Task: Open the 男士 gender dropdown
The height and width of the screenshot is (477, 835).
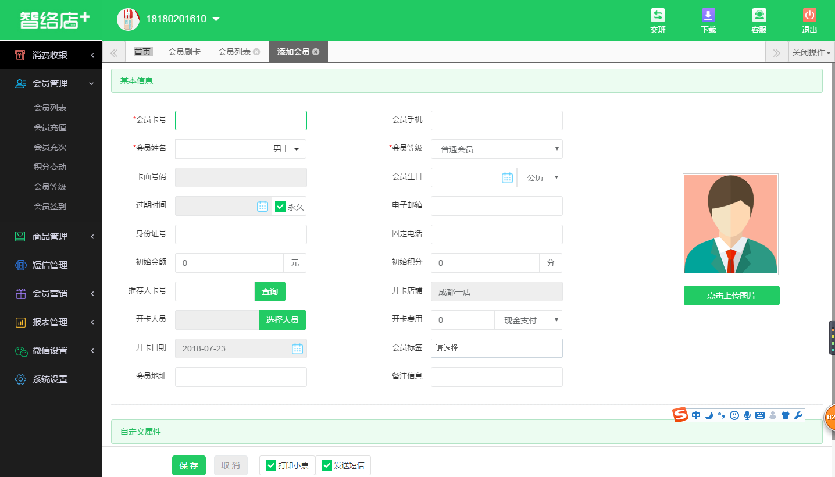Action: click(x=286, y=149)
